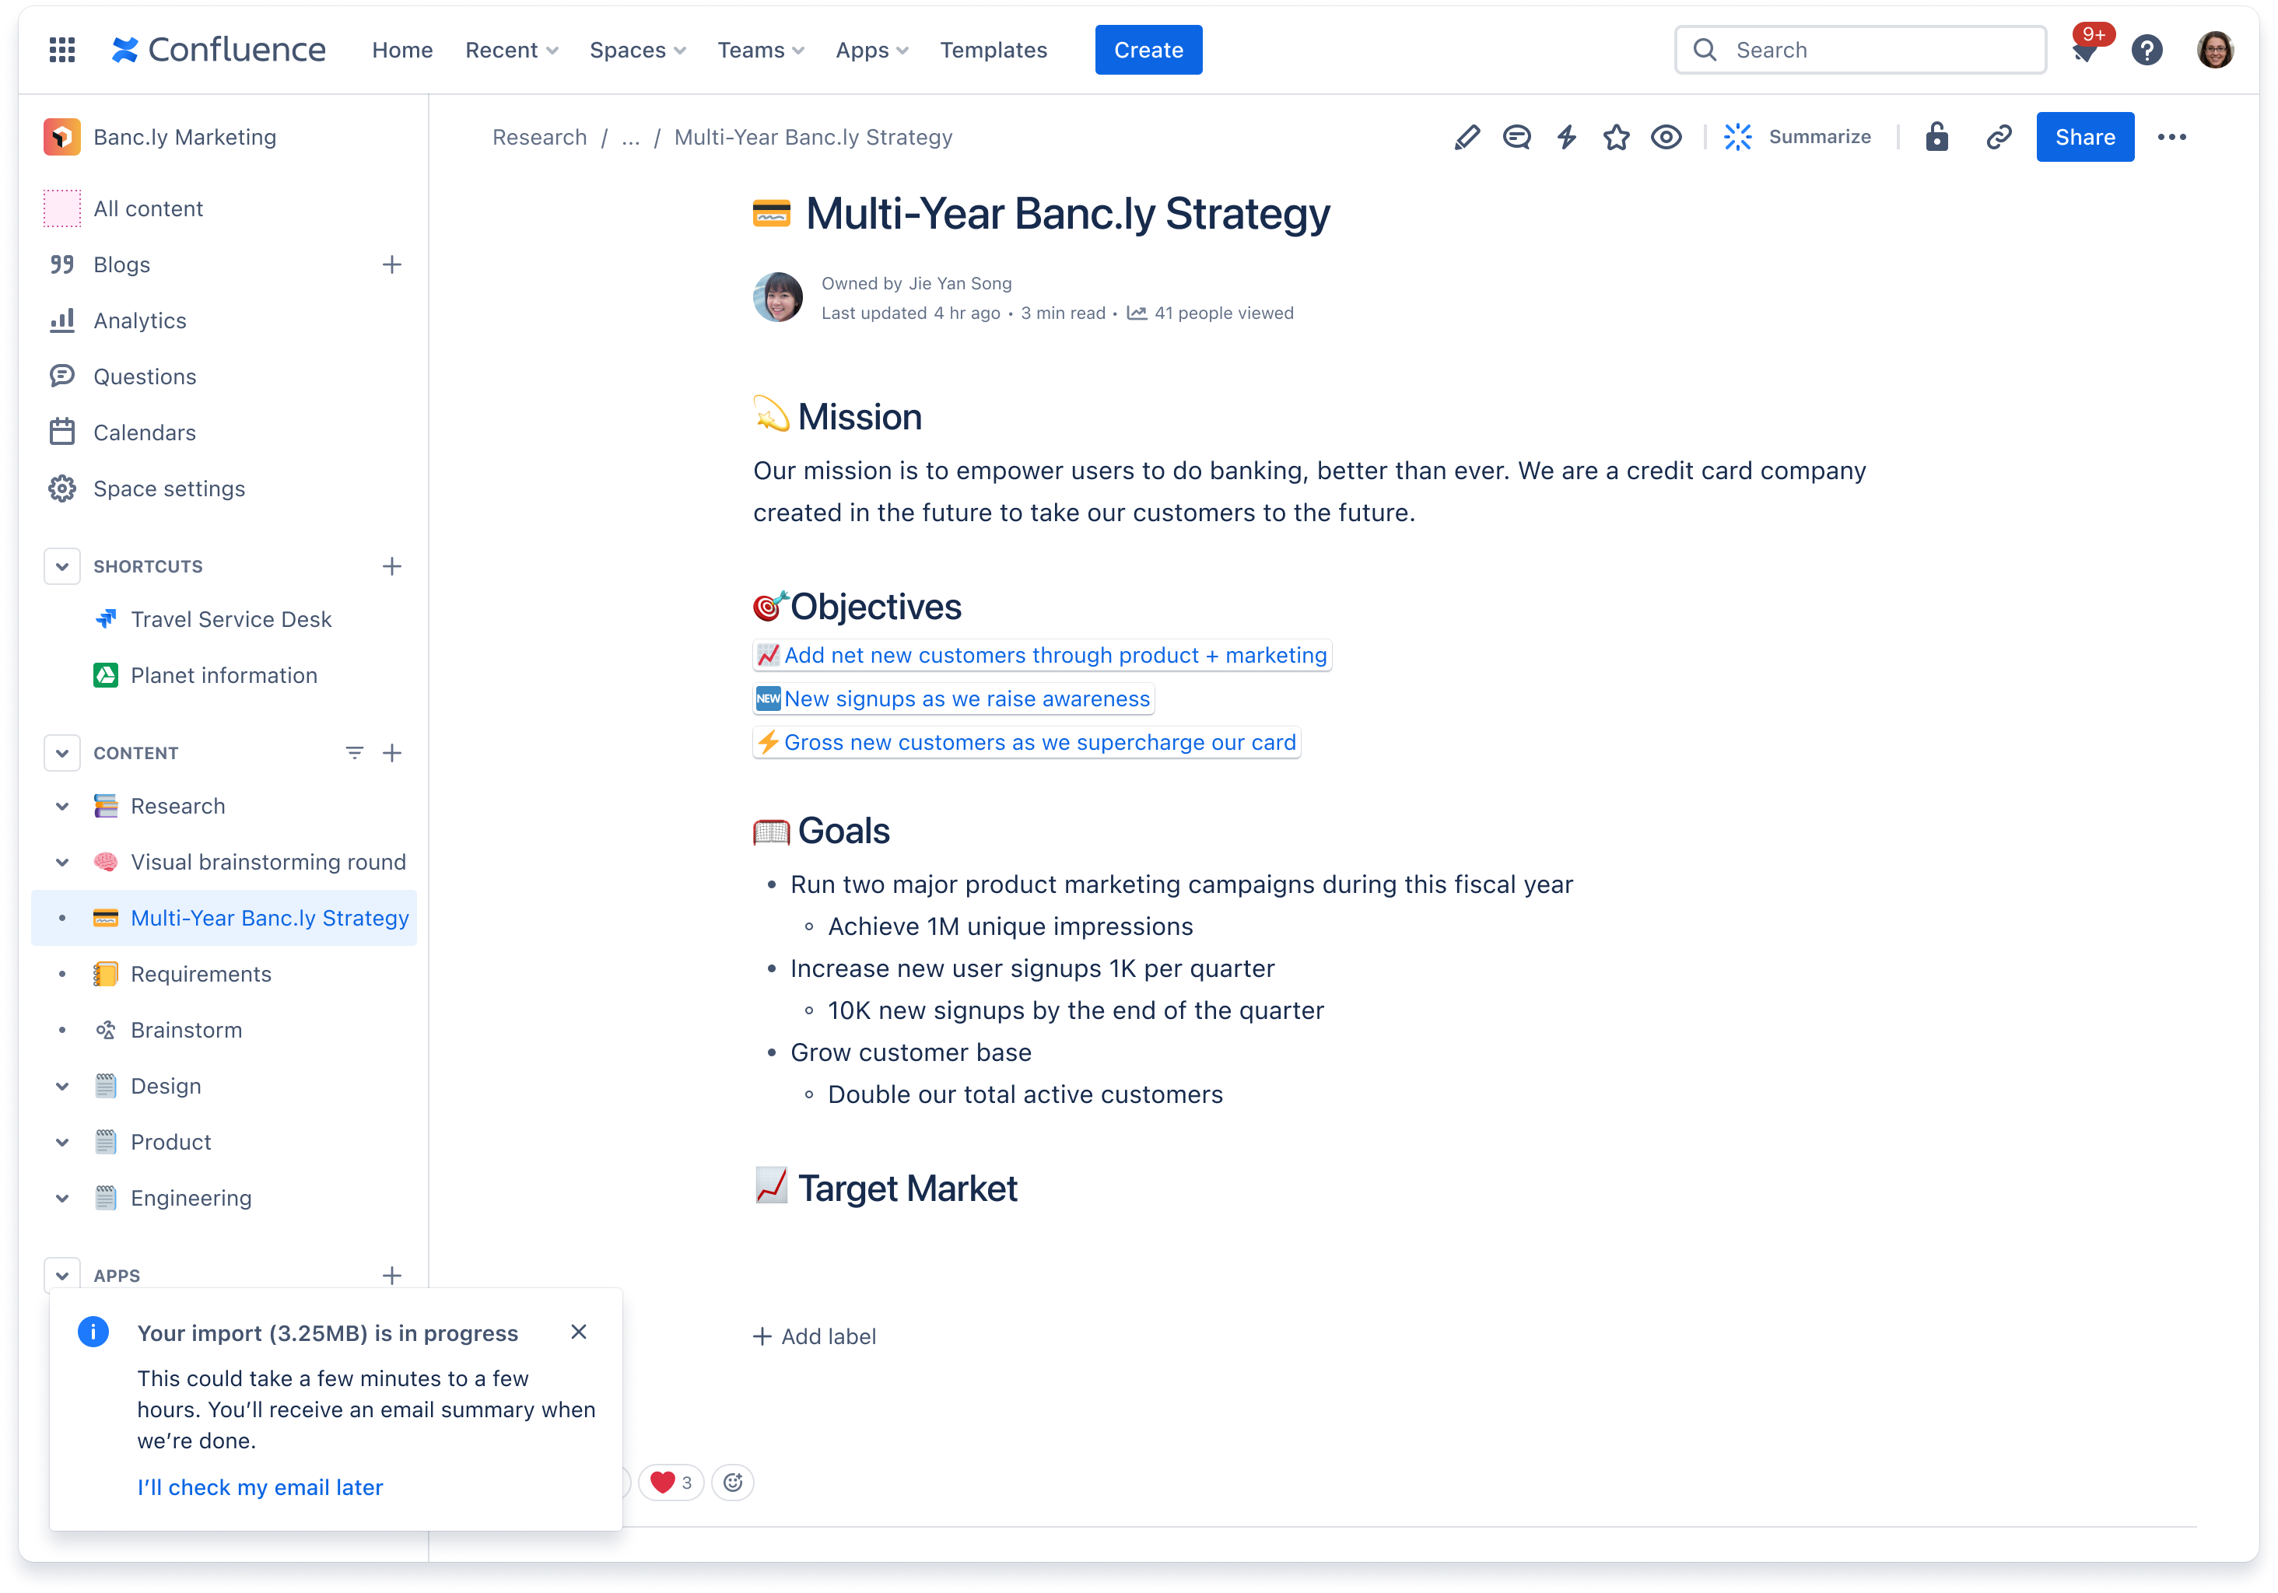The image size is (2278, 1593).
Task: Click the edit pencil icon
Action: coord(1467,137)
